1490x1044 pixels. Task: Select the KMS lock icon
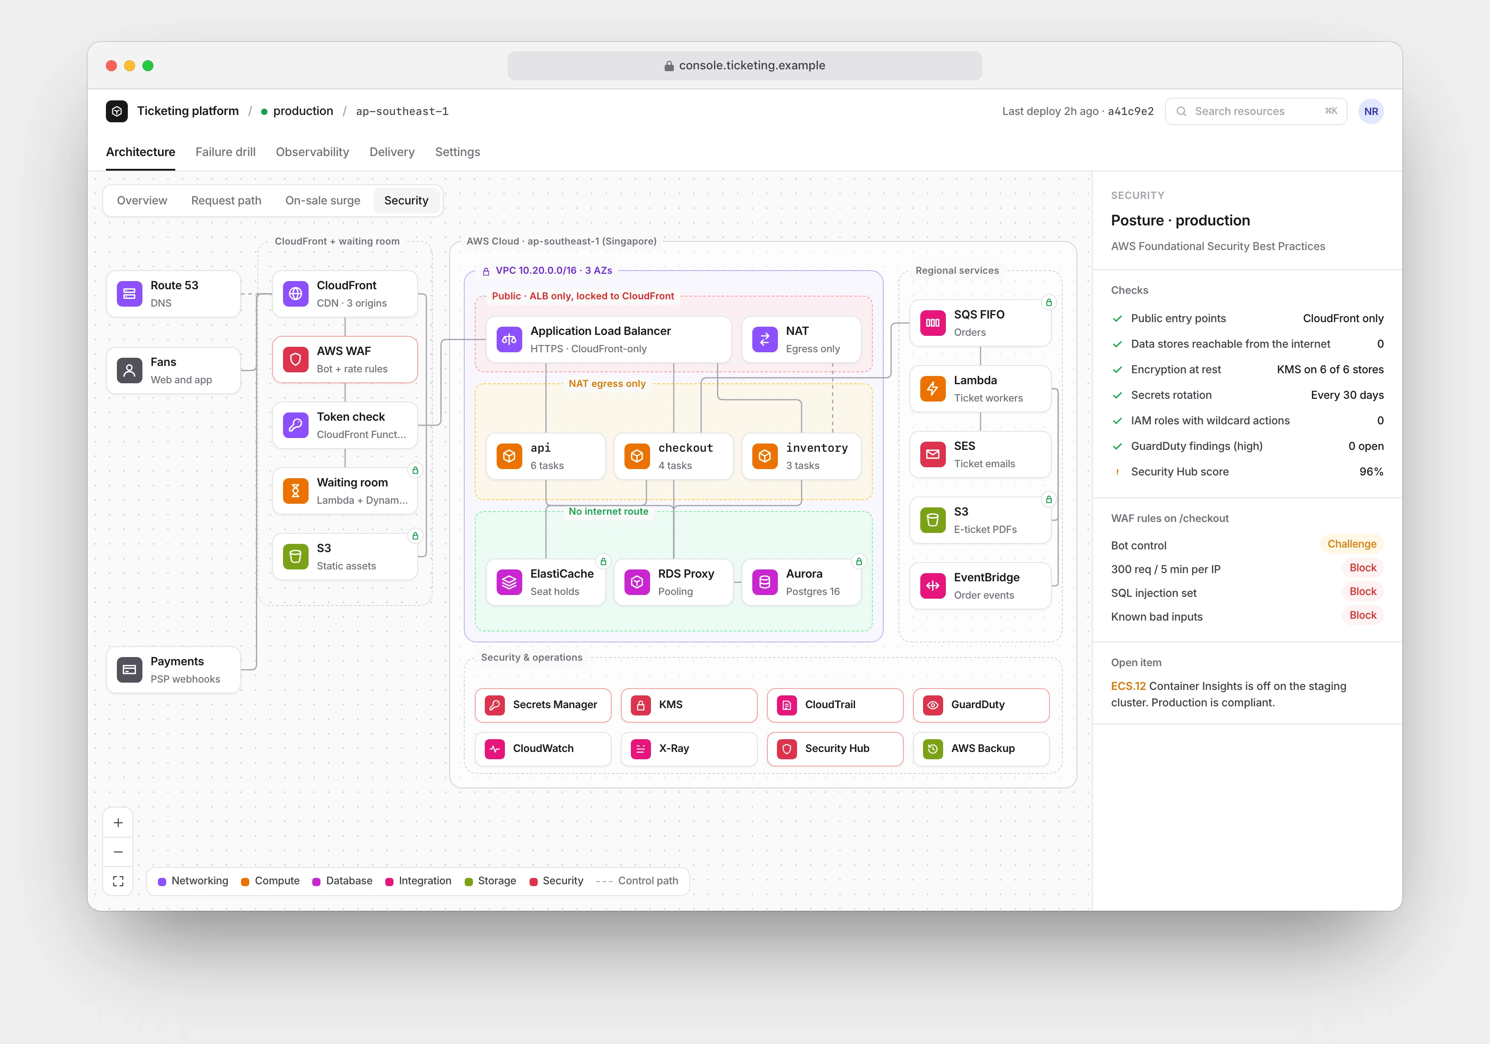[640, 705]
